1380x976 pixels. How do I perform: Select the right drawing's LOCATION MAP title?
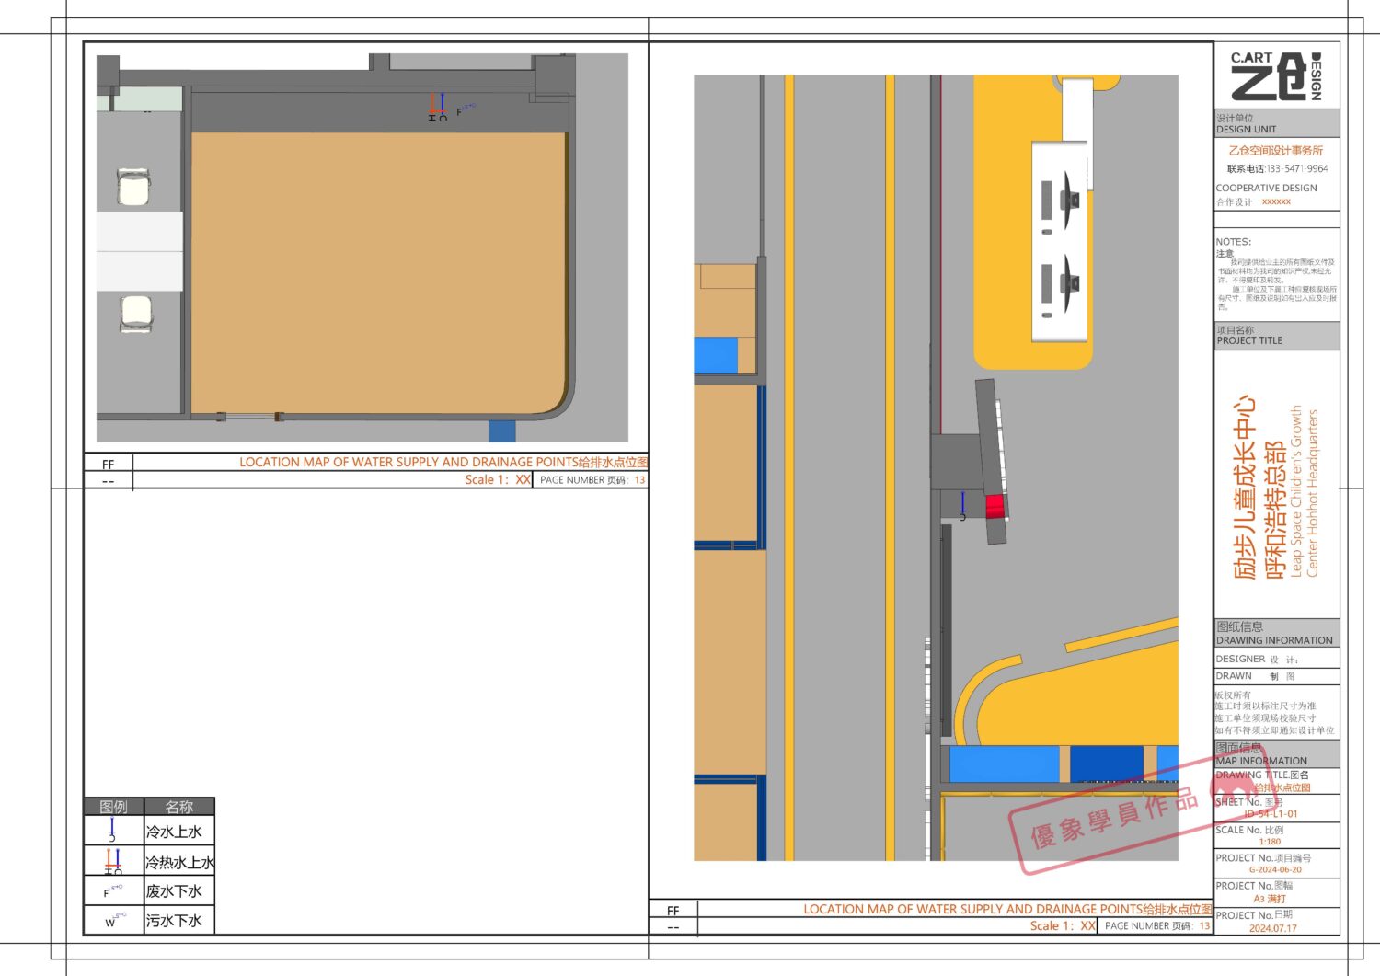pyautogui.click(x=1006, y=909)
